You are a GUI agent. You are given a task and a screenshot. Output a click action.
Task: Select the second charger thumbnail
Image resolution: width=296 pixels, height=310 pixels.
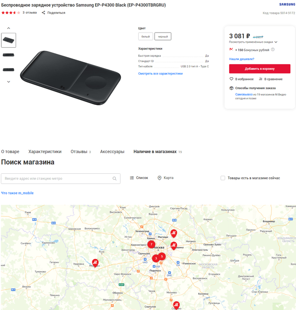(x=8, y=55)
